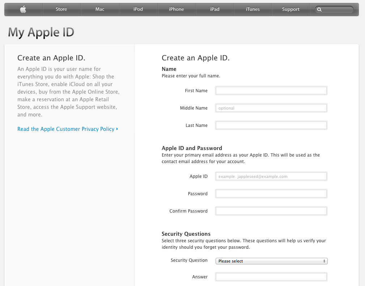Screen dimensions: 365x286
Task: Click the My Apple ID page title
Action: click(x=41, y=32)
